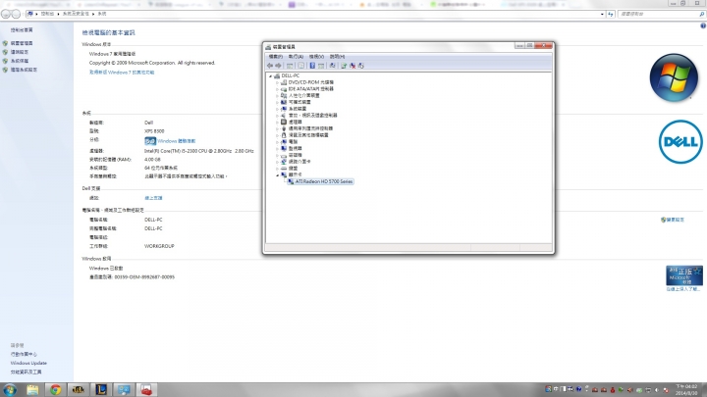Click the shield icon beside 系統保護 in the sidebar
Screen dimensions: 707x397
[5, 61]
